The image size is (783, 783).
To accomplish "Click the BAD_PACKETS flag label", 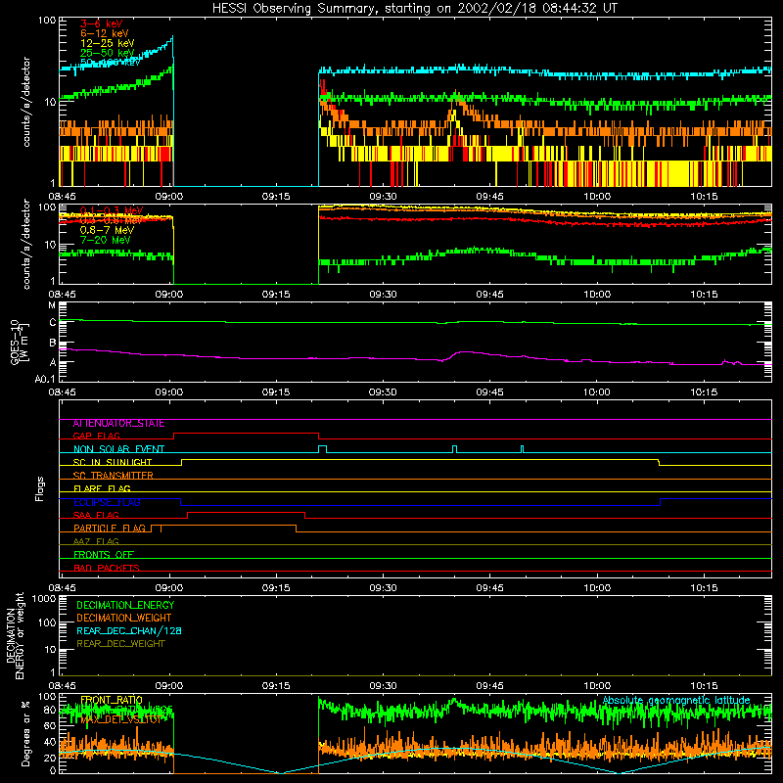I will pos(107,568).
